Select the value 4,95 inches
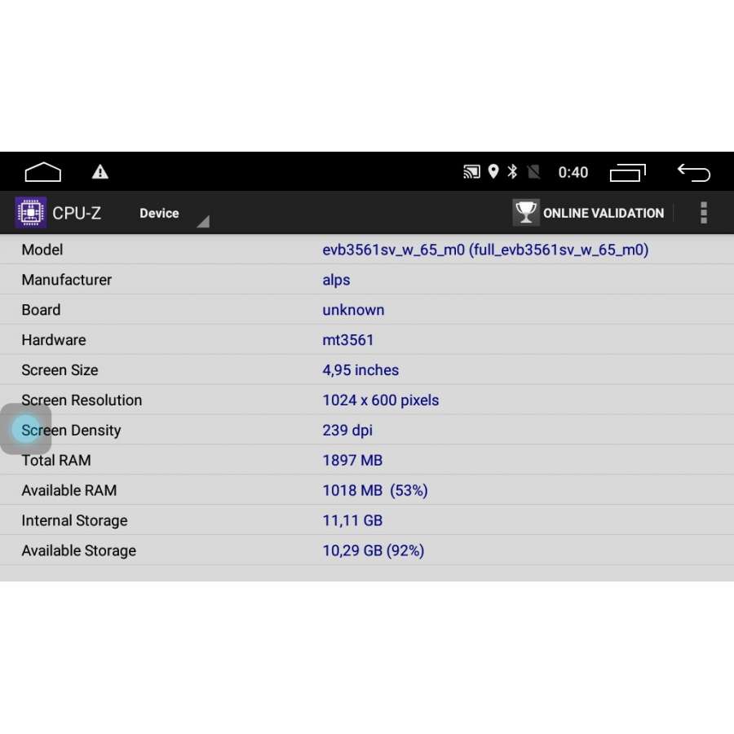The width and height of the screenshot is (734, 734). click(360, 369)
